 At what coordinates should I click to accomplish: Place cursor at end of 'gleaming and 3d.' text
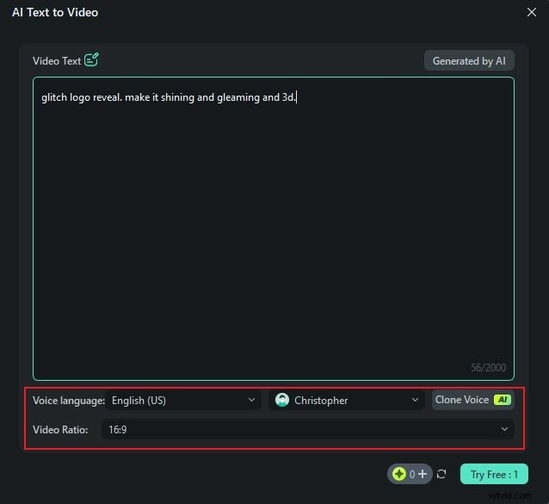click(x=297, y=97)
